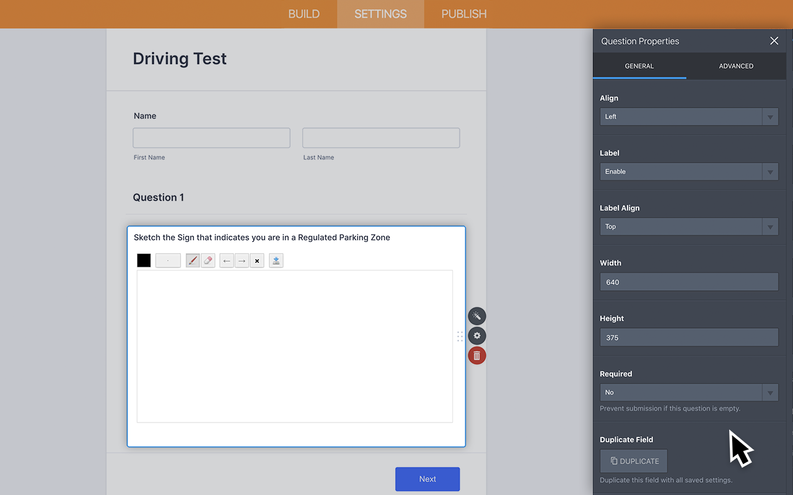Click the Duplicate field button
Screen dimensions: 793x495
coord(634,461)
